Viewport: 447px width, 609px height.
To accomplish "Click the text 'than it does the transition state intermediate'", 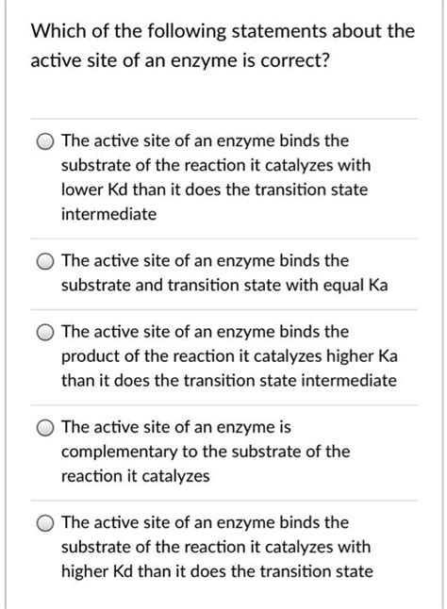I will pos(229,380).
